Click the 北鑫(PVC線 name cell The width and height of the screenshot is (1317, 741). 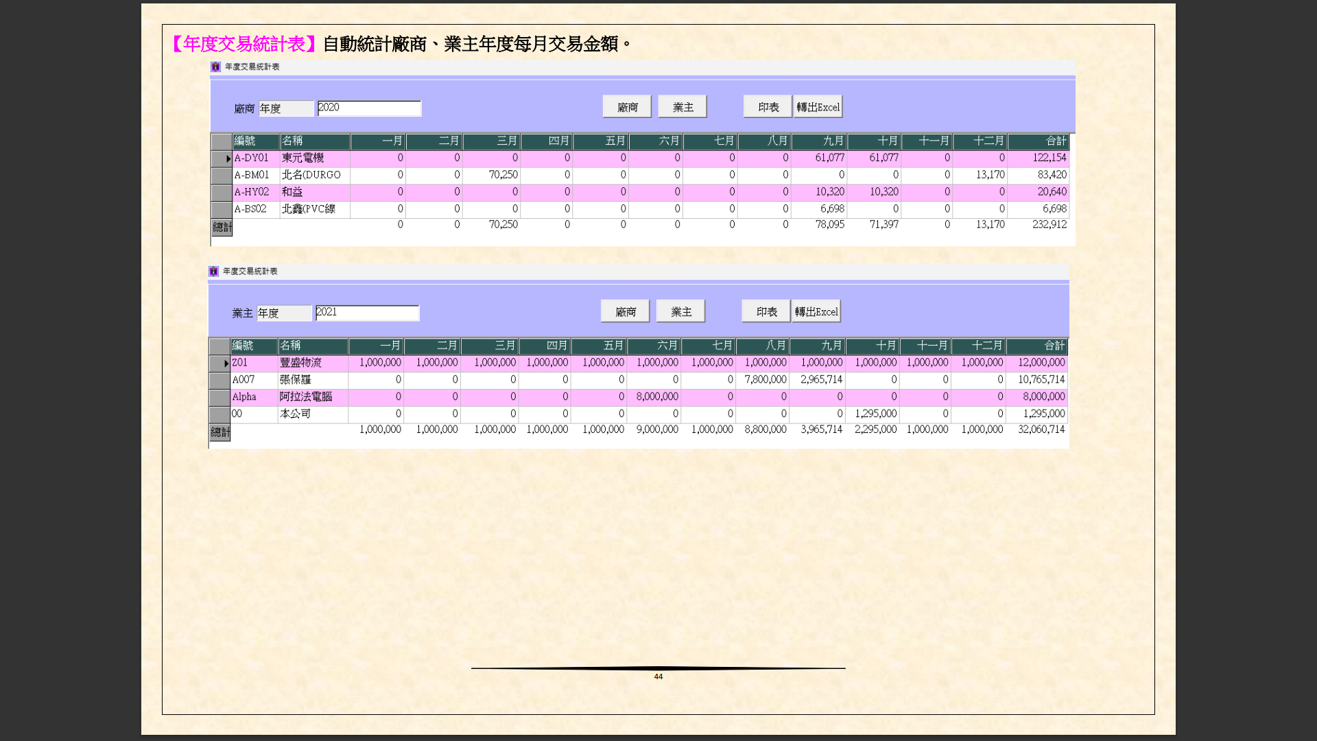point(315,209)
